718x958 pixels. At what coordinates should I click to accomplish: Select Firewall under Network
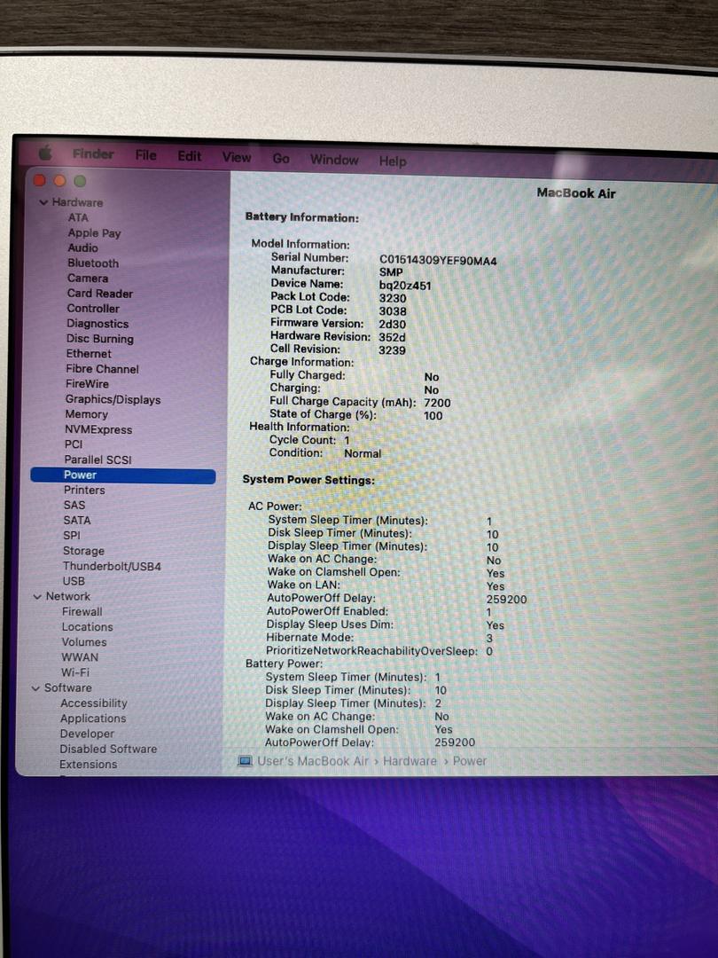tap(82, 611)
